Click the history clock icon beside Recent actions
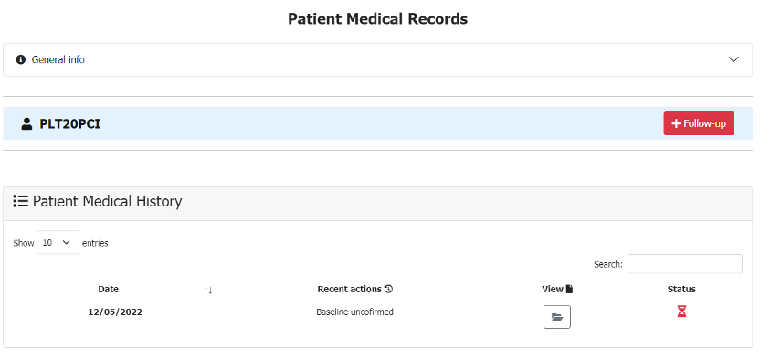Viewport: 760px width, 360px height. pos(388,290)
